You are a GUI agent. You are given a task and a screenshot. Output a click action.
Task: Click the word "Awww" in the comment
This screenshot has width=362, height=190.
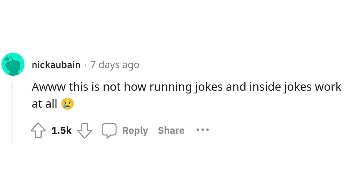click(x=48, y=87)
